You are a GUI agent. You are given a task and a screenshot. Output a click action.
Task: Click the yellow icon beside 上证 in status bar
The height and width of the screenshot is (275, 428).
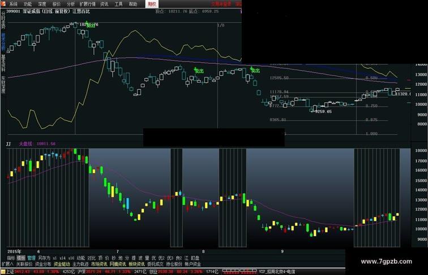tap(3, 272)
